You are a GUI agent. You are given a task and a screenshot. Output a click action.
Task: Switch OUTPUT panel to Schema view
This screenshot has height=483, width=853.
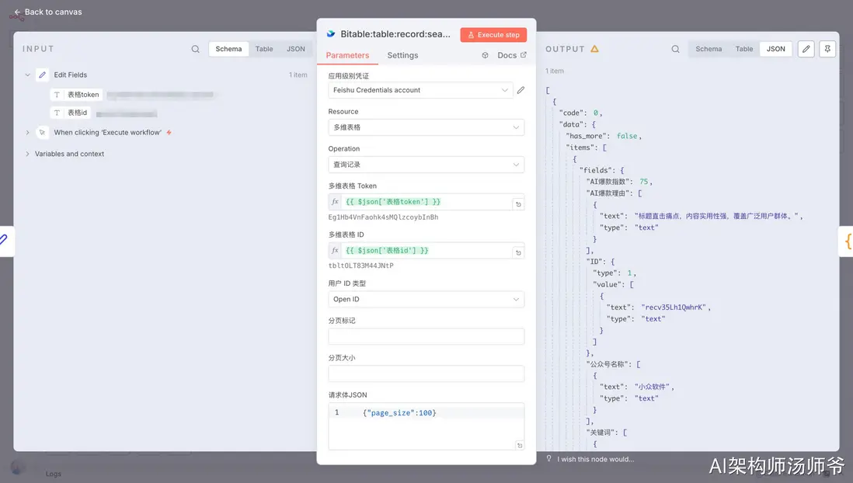(709, 49)
